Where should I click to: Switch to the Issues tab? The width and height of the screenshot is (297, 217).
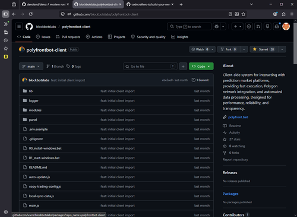coord(43,37)
